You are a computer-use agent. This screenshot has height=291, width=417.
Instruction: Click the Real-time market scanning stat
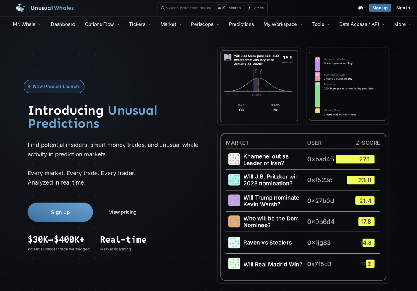(x=123, y=239)
